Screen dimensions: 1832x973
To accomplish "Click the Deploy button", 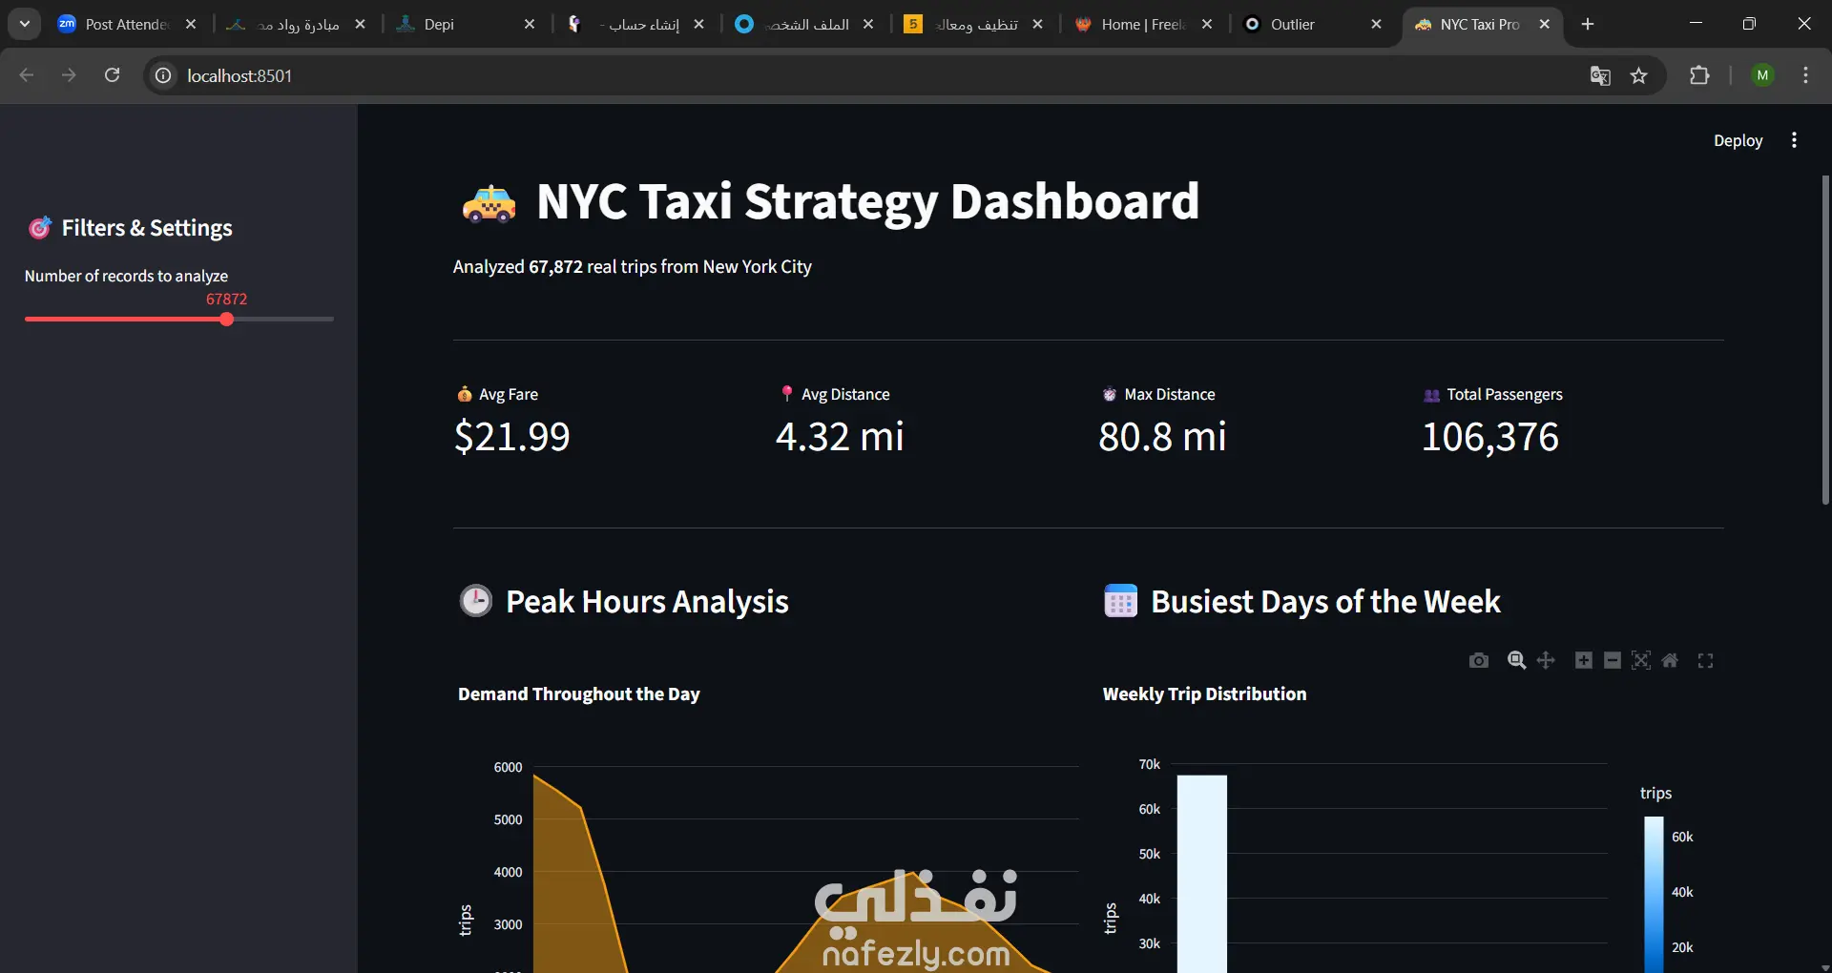I will click(x=1738, y=140).
